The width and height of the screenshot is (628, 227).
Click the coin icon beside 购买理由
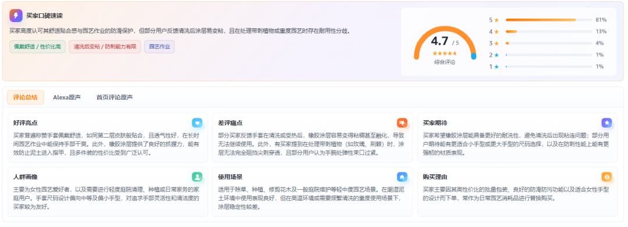click(606, 176)
